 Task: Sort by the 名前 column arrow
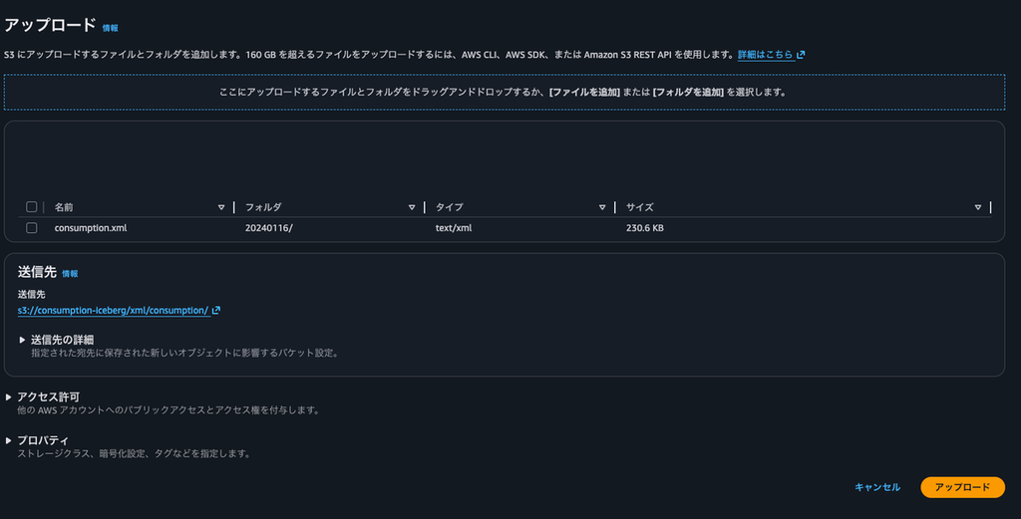click(221, 207)
